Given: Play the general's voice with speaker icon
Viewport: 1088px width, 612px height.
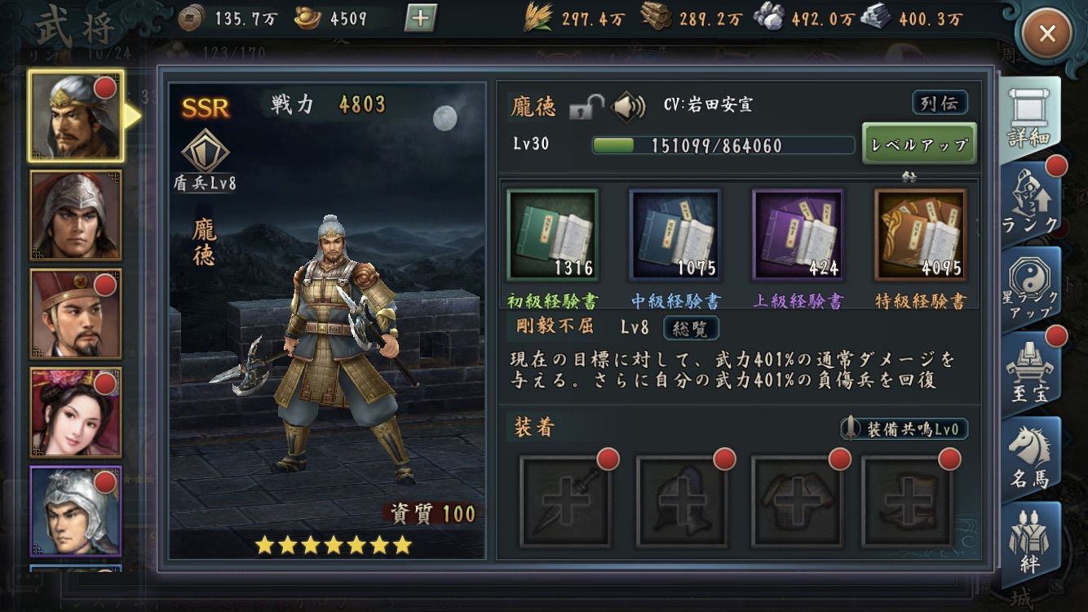Looking at the screenshot, I should pos(627,107).
